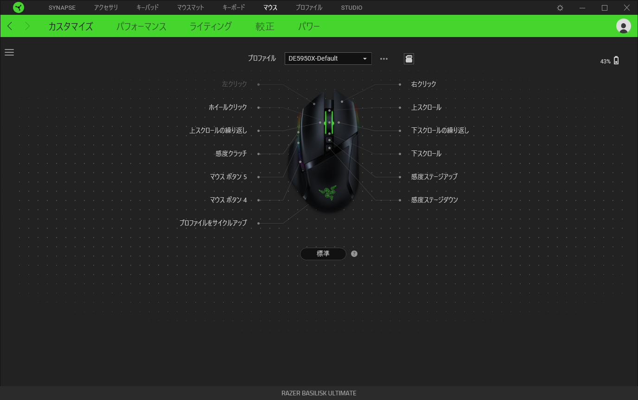Select the プロファイルをサイクルアップ assignment
638x400 pixels.
click(x=213, y=223)
